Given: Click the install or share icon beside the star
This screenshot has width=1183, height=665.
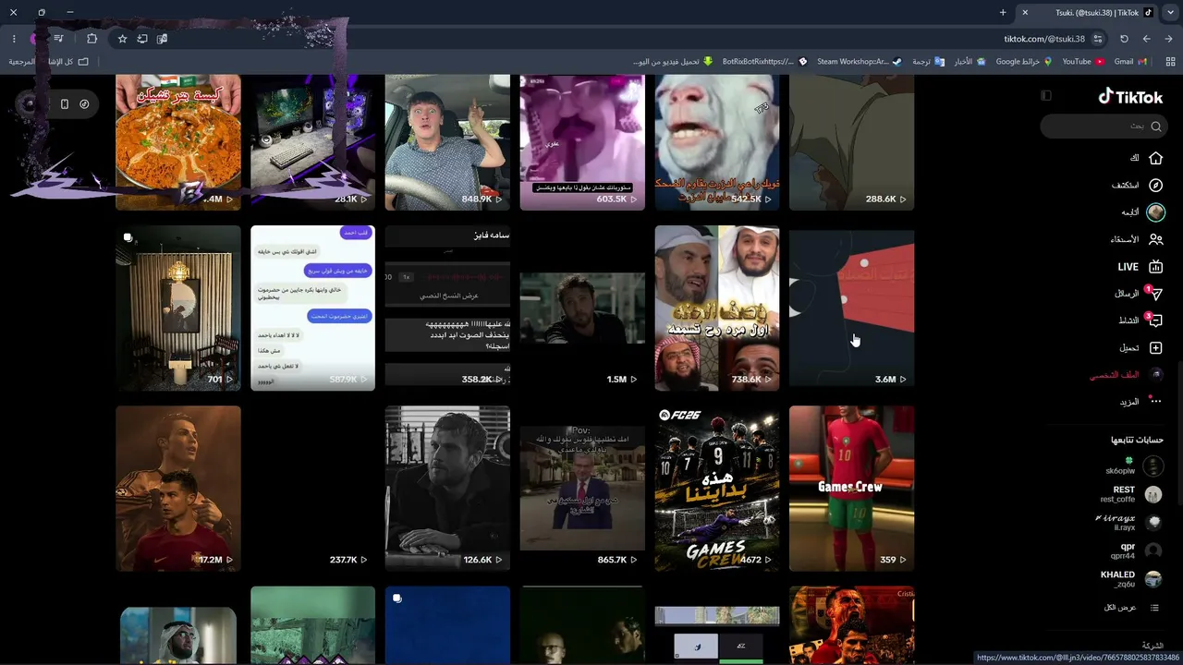Looking at the screenshot, I should point(142,39).
